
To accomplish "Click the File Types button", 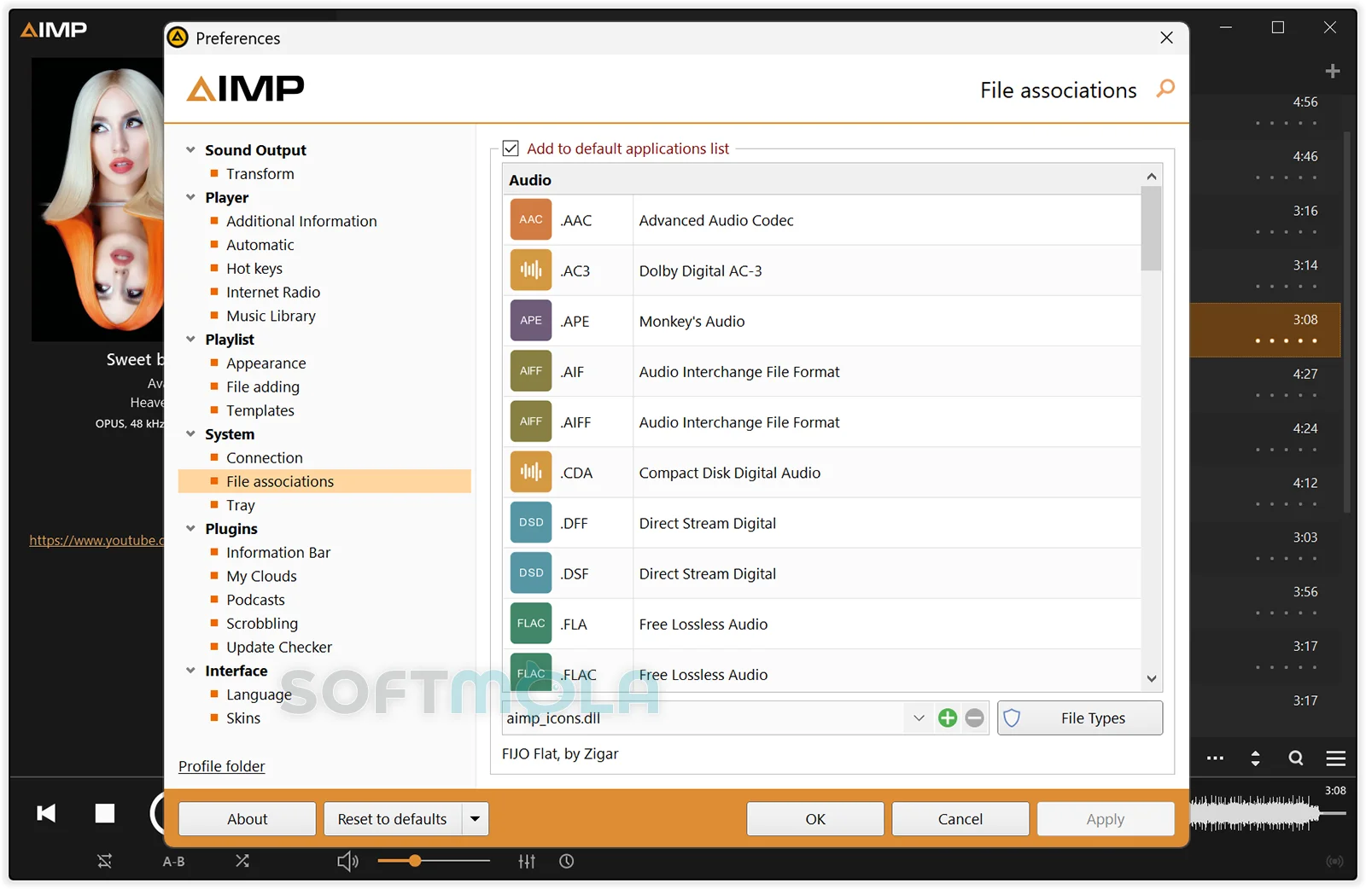I will click(x=1080, y=718).
